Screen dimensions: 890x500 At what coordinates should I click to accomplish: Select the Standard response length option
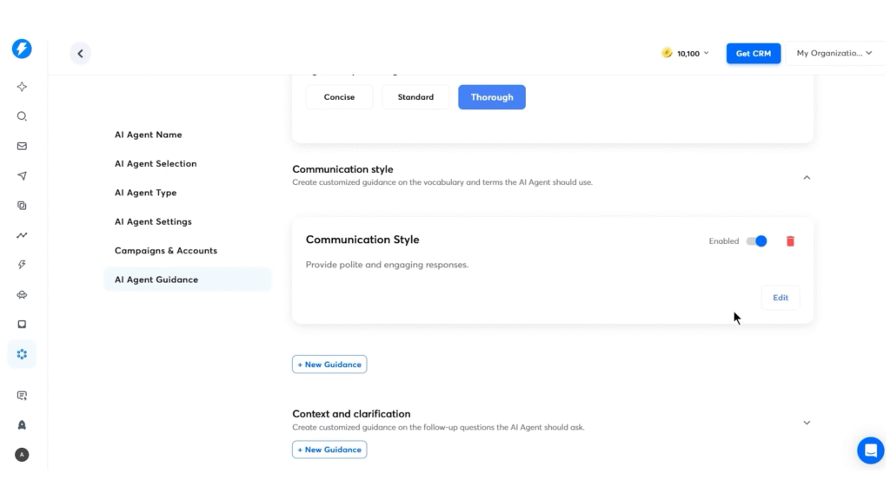tap(415, 97)
